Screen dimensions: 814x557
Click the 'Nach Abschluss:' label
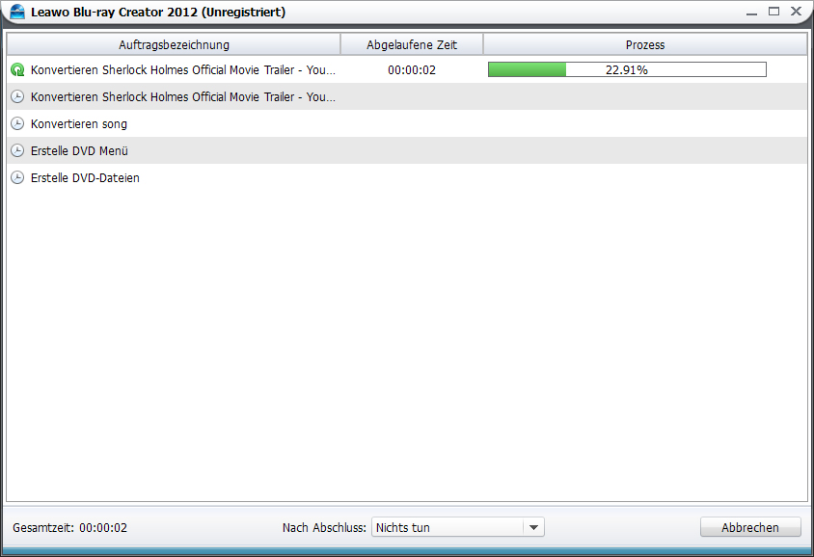(x=324, y=527)
